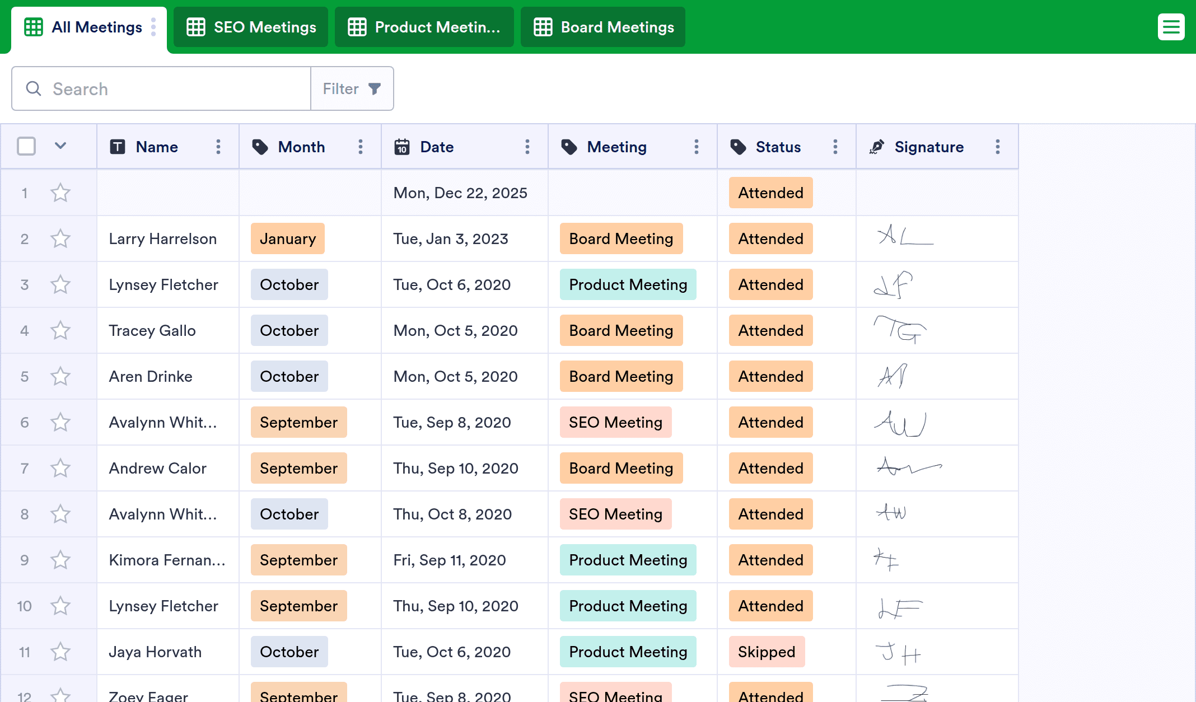Open the hamburger menu at top right
Screen dimensions: 1196x702
1171,27
